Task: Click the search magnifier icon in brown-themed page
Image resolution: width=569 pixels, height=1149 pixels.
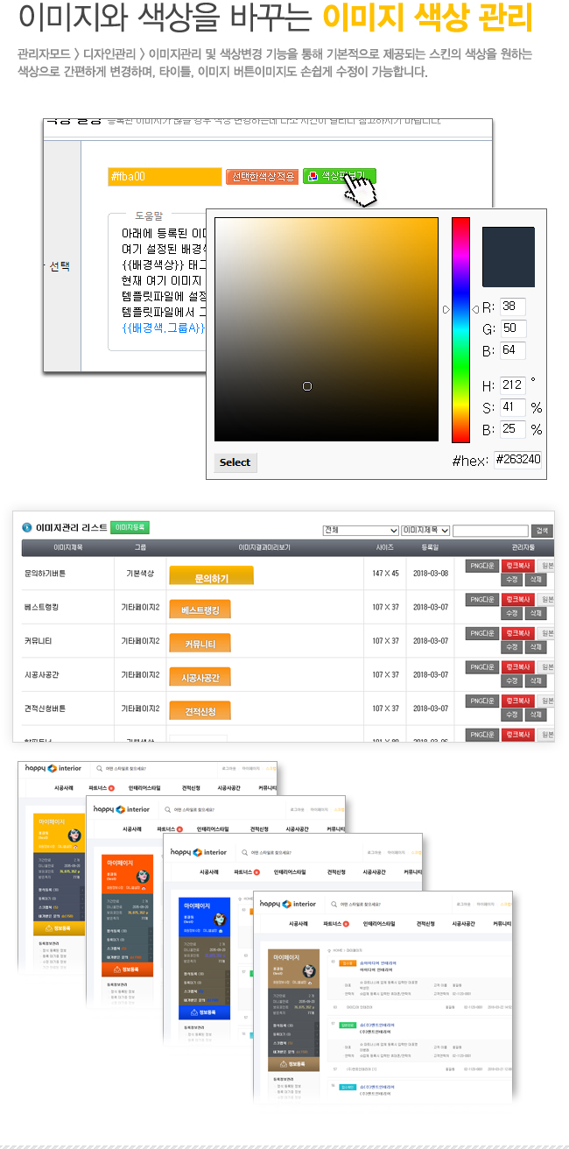Action: click(x=334, y=904)
